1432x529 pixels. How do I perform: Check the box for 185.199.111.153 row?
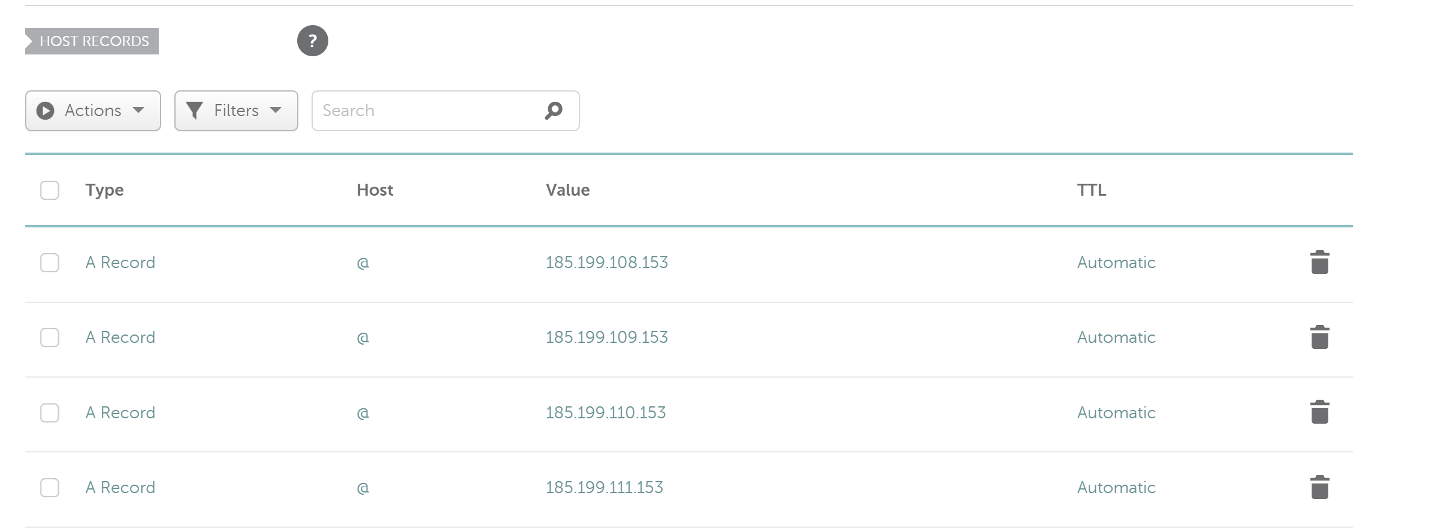(x=50, y=488)
